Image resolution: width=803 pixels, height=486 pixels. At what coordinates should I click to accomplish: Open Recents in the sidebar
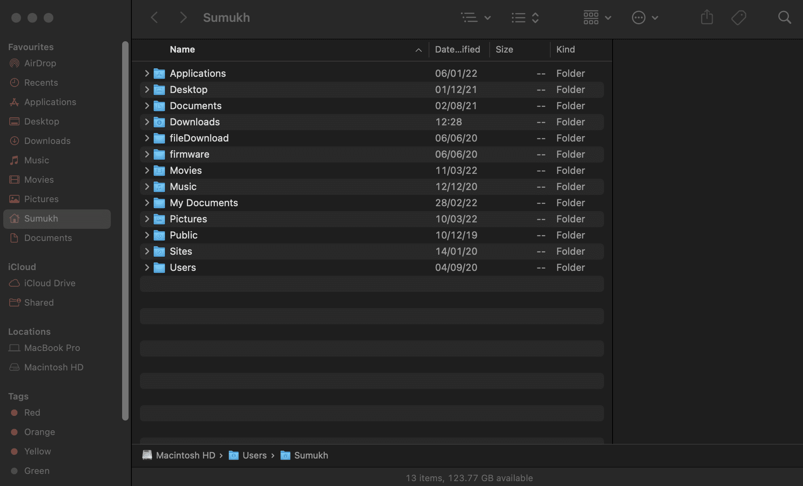click(57, 82)
